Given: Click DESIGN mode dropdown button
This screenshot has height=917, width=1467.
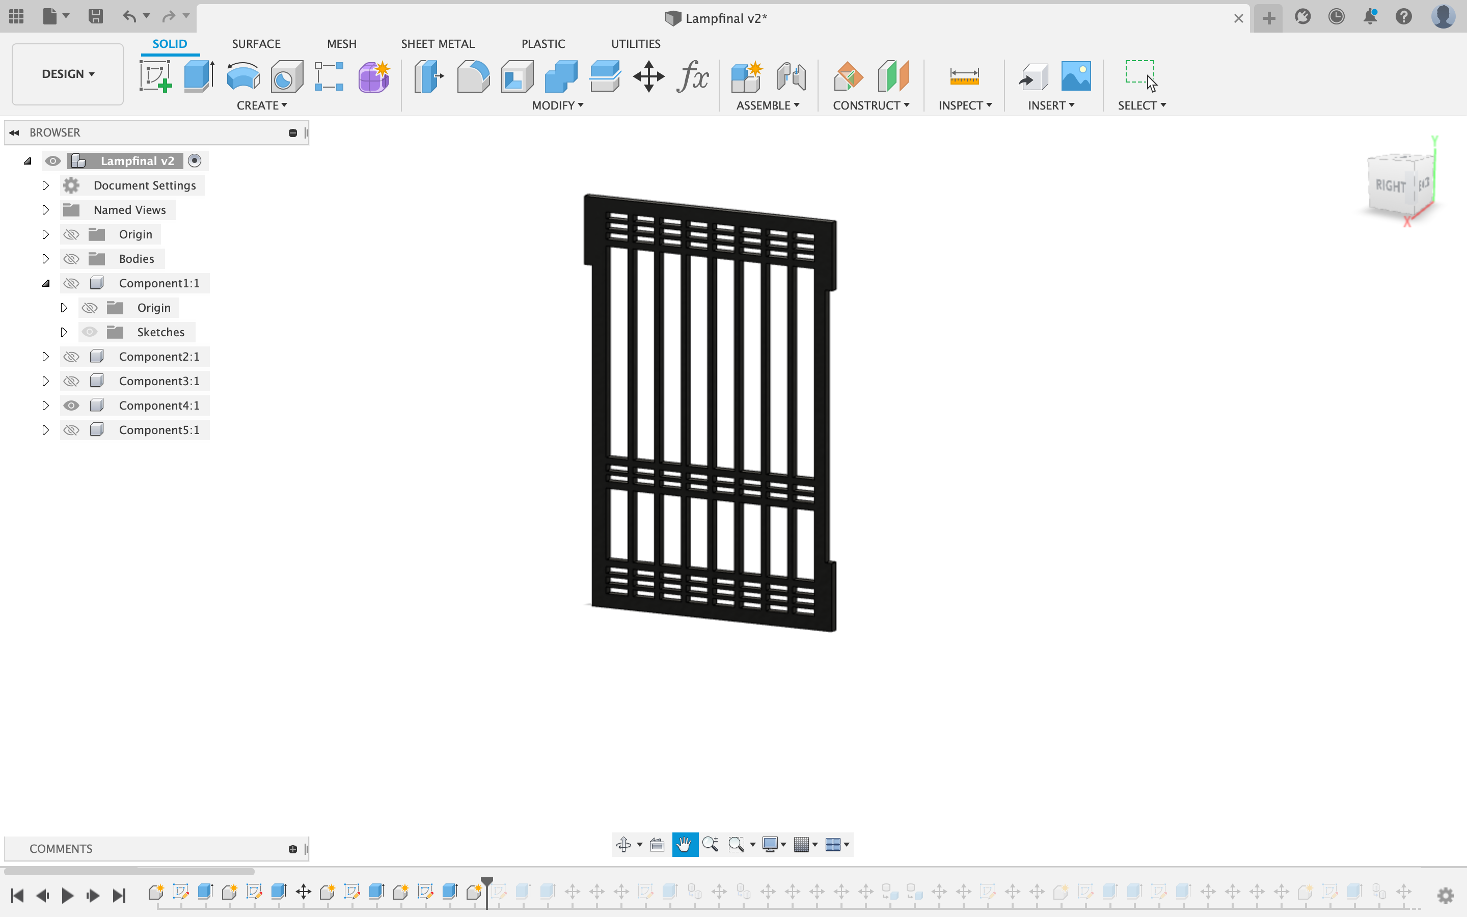Looking at the screenshot, I should [67, 73].
